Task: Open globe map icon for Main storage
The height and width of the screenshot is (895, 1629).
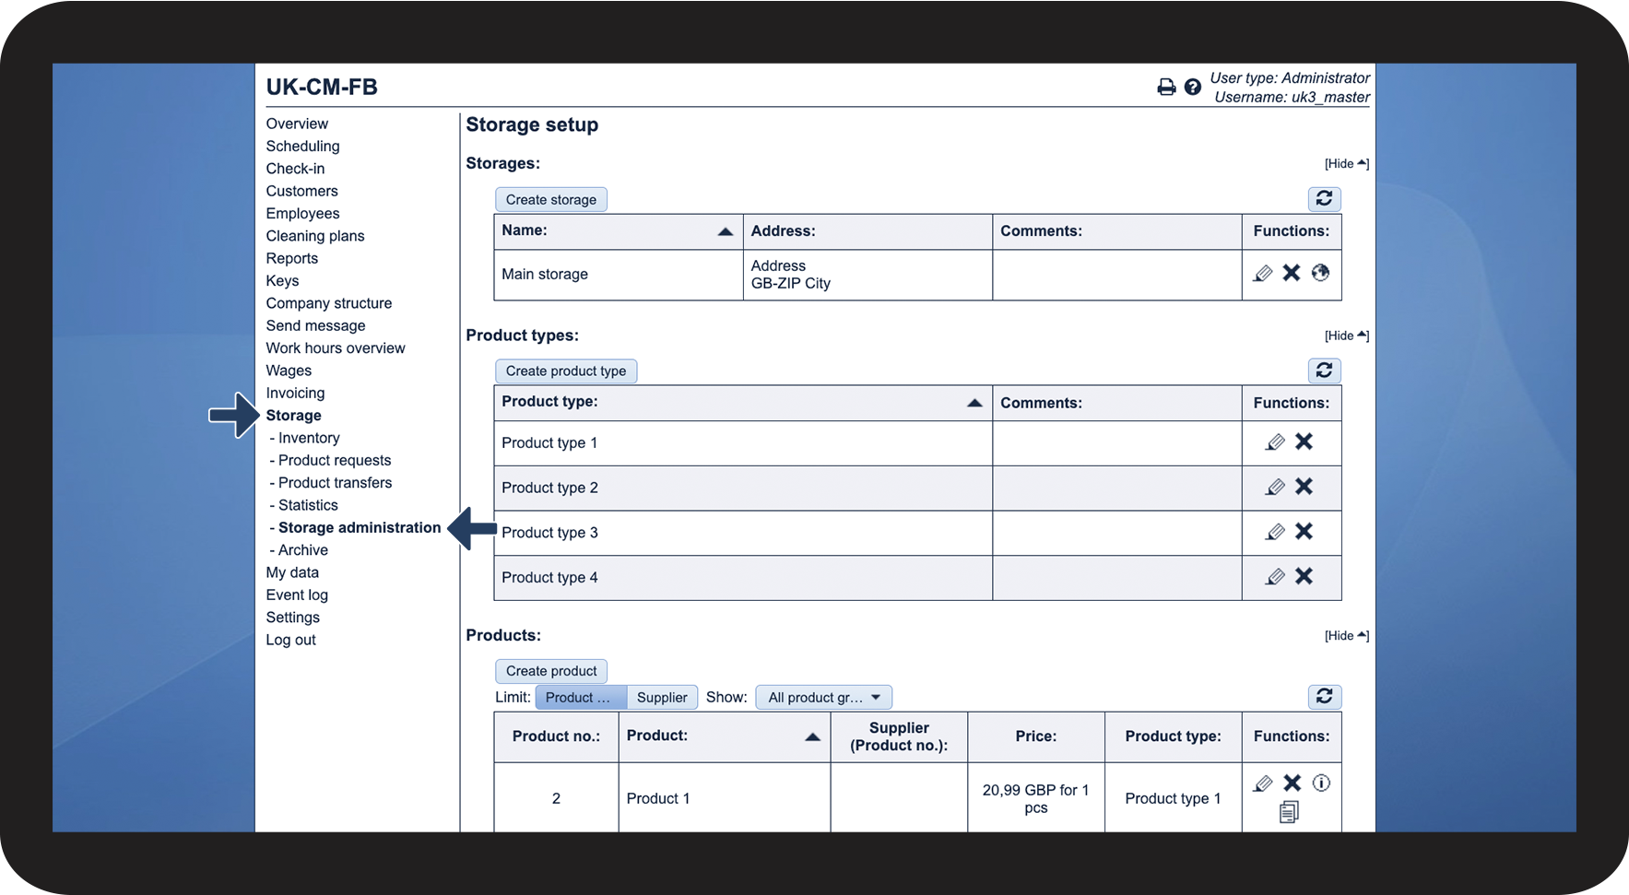Action: click(1320, 273)
